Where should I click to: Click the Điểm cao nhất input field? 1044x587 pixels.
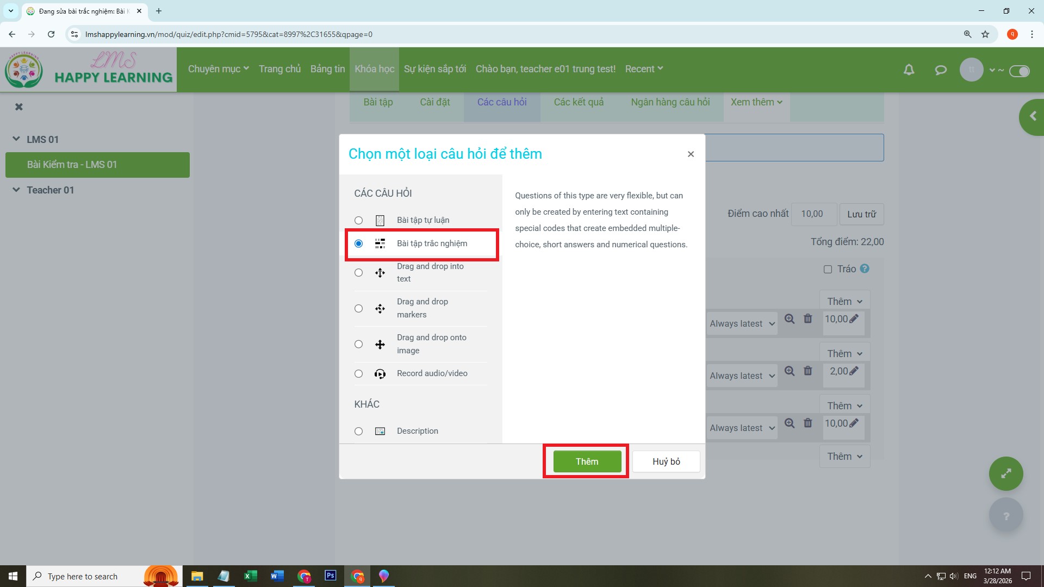pyautogui.click(x=813, y=214)
